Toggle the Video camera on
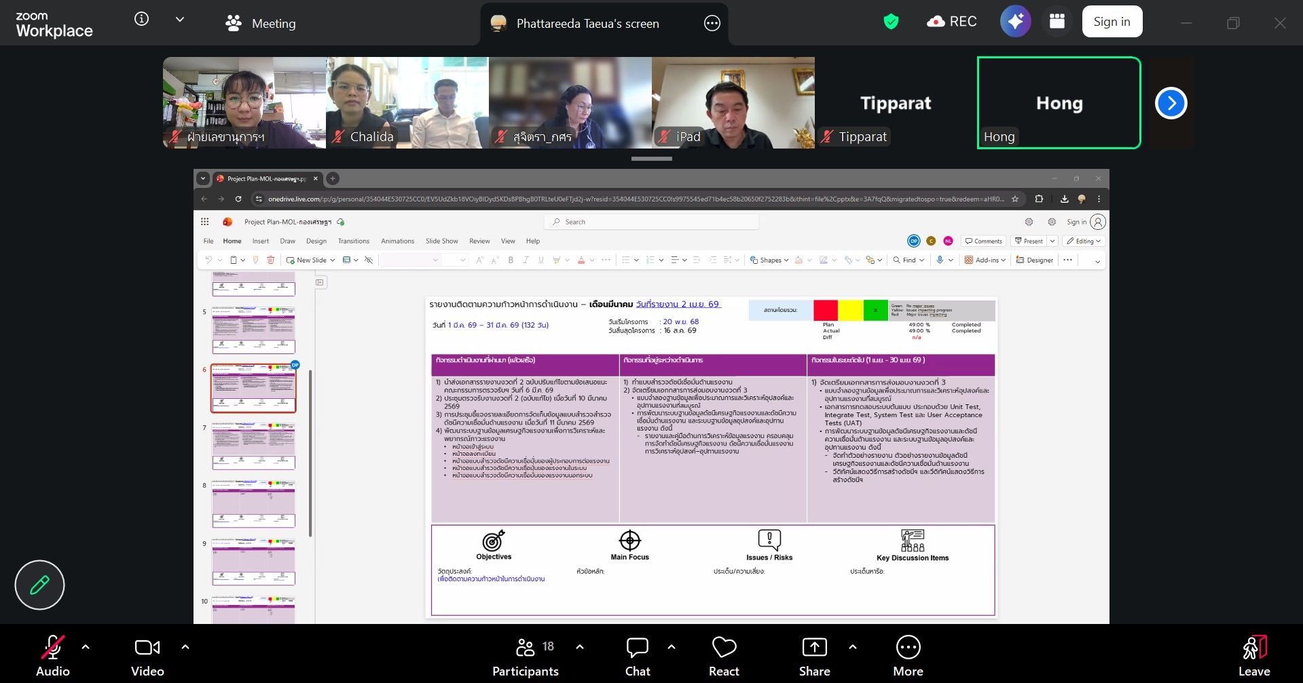This screenshot has width=1303, height=683. pyautogui.click(x=147, y=657)
